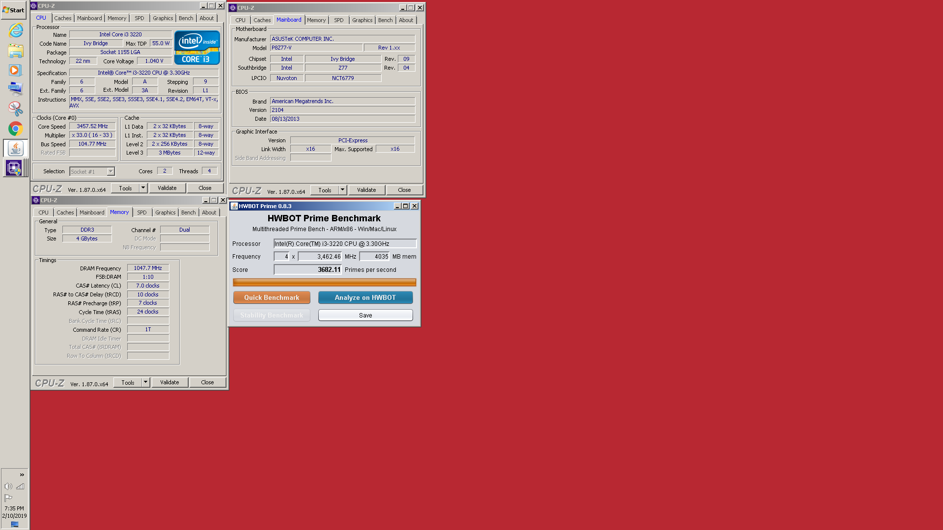Expand Tools dropdown arrow in top-left CPU-Z window

click(143, 188)
